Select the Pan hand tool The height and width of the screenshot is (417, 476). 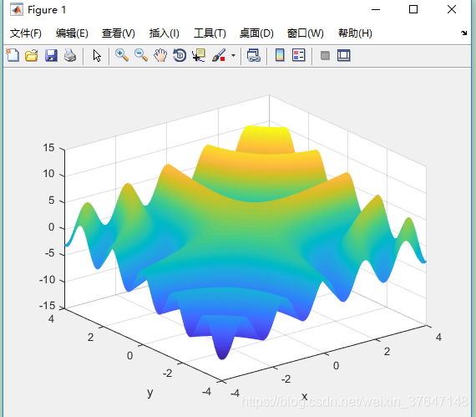click(160, 56)
